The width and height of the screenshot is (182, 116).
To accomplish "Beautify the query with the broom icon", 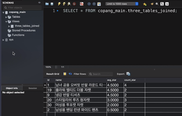I will (x=152, y=4).
